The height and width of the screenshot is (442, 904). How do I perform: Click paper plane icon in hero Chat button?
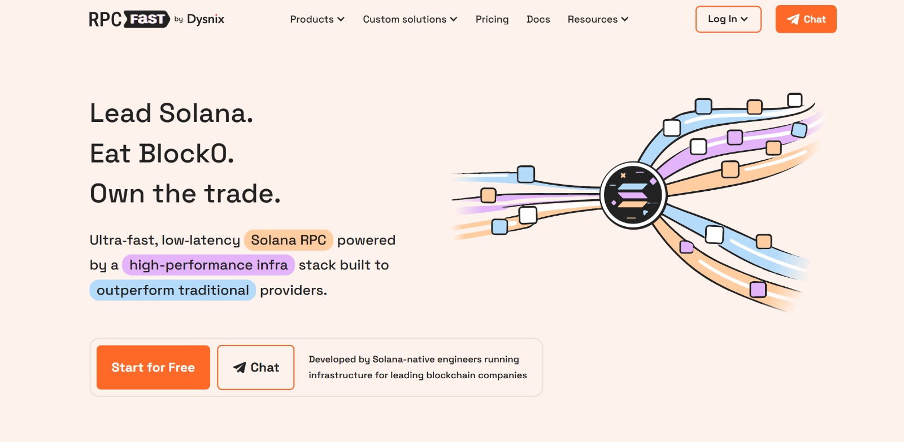(240, 367)
